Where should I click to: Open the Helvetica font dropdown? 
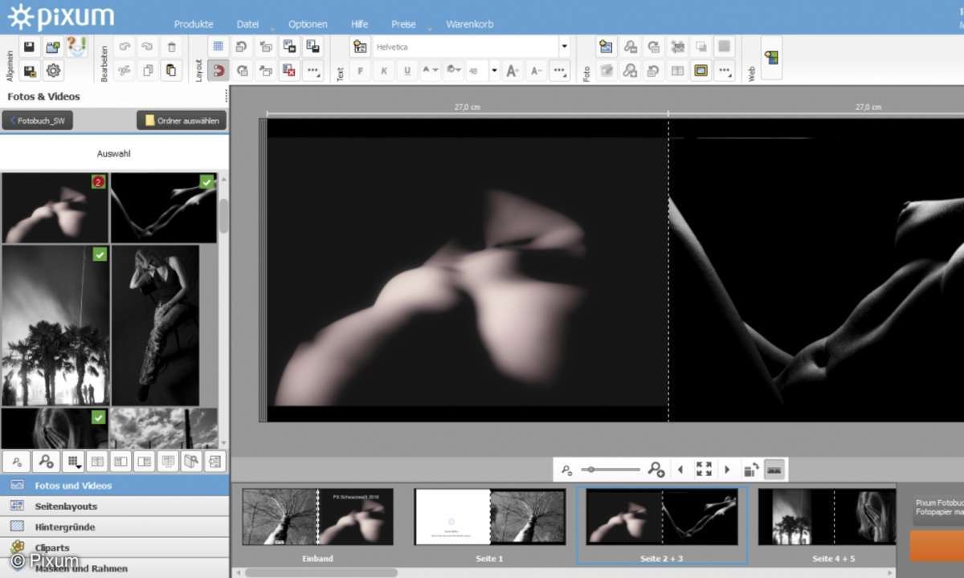click(564, 47)
